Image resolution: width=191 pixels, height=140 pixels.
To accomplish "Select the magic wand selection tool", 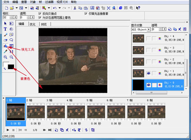I will pos(11,35).
